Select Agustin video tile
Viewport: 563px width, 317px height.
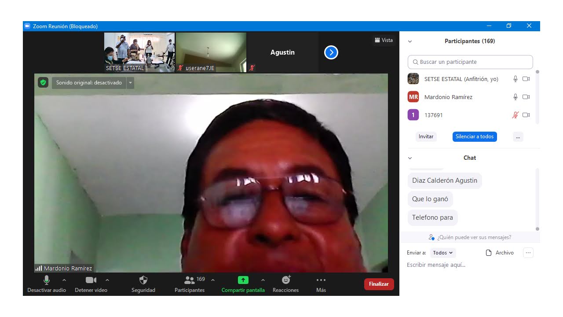click(283, 52)
